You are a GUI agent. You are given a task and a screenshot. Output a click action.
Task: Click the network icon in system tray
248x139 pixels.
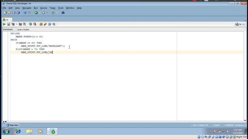click(x=224, y=131)
